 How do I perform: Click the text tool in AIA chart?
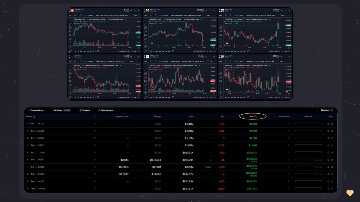tap(70, 89)
